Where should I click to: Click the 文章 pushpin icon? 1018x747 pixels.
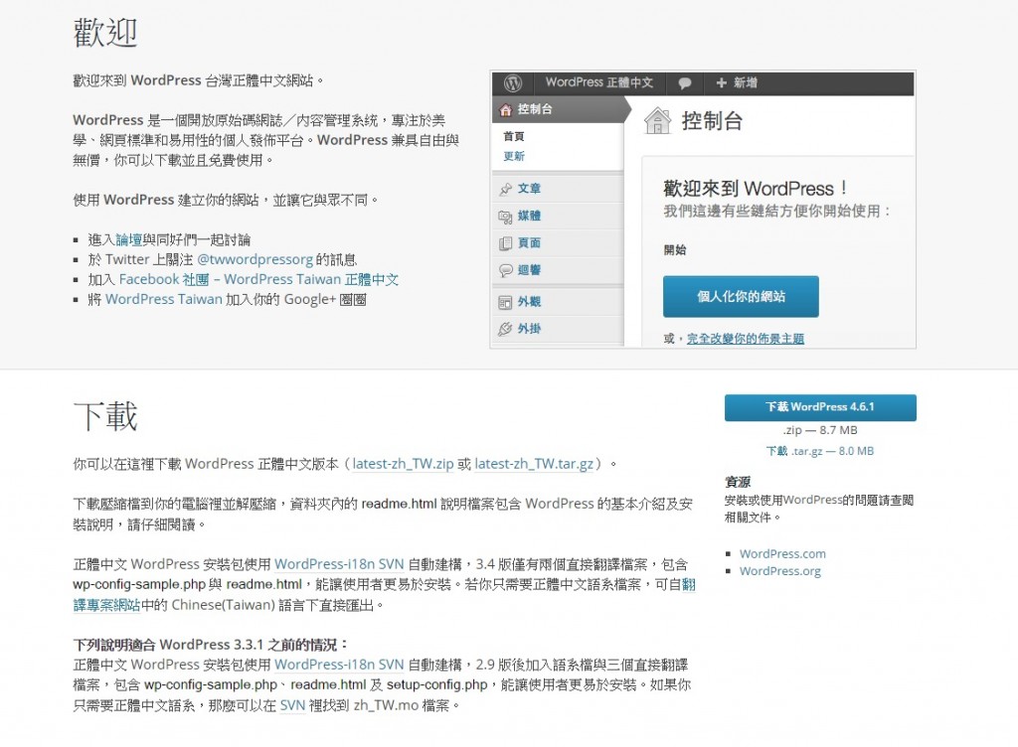point(506,189)
